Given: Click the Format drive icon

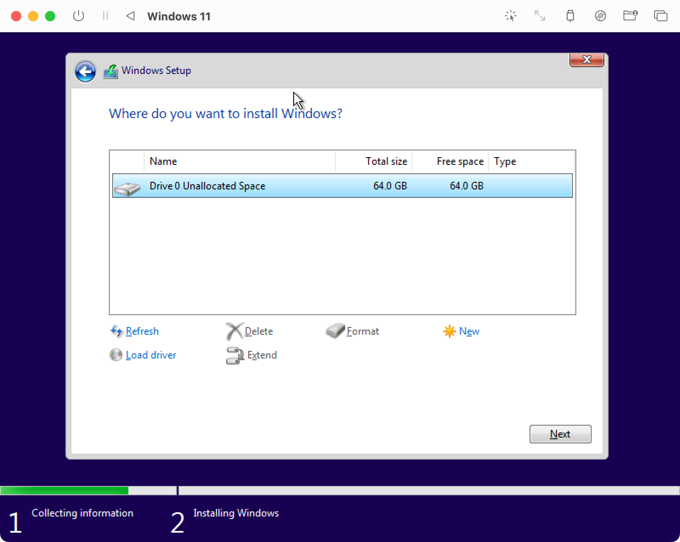Looking at the screenshot, I should point(335,331).
